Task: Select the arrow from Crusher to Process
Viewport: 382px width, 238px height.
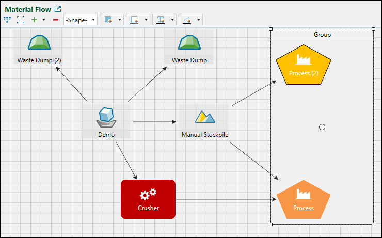Action: point(226,199)
